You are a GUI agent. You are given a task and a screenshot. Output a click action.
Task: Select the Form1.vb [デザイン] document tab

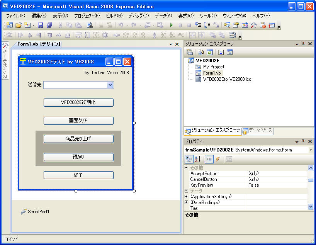point(39,44)
